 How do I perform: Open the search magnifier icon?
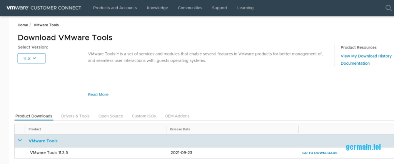coord(388,8)
